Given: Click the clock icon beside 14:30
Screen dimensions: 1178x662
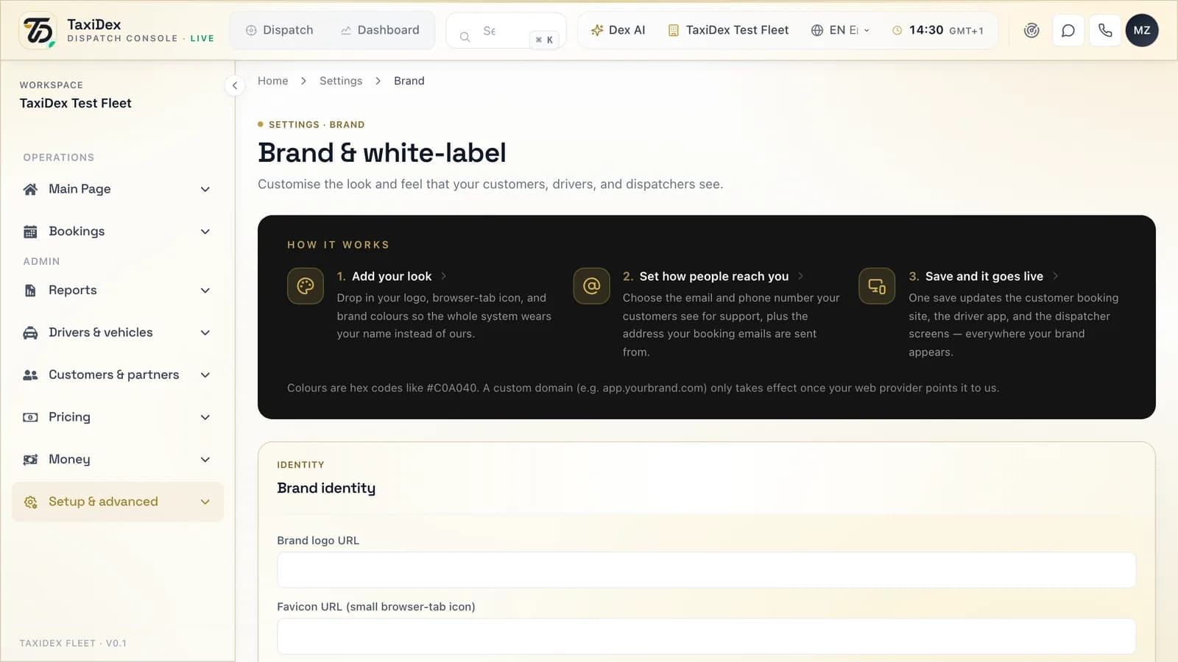Looking at the screenshot, I should coord(897,30).
